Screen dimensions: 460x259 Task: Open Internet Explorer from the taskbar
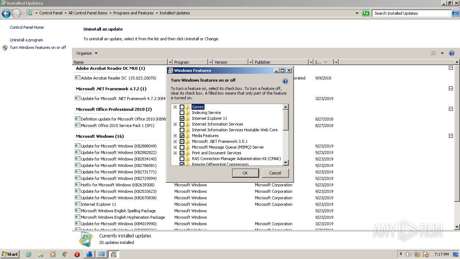(x=28, y=254)
